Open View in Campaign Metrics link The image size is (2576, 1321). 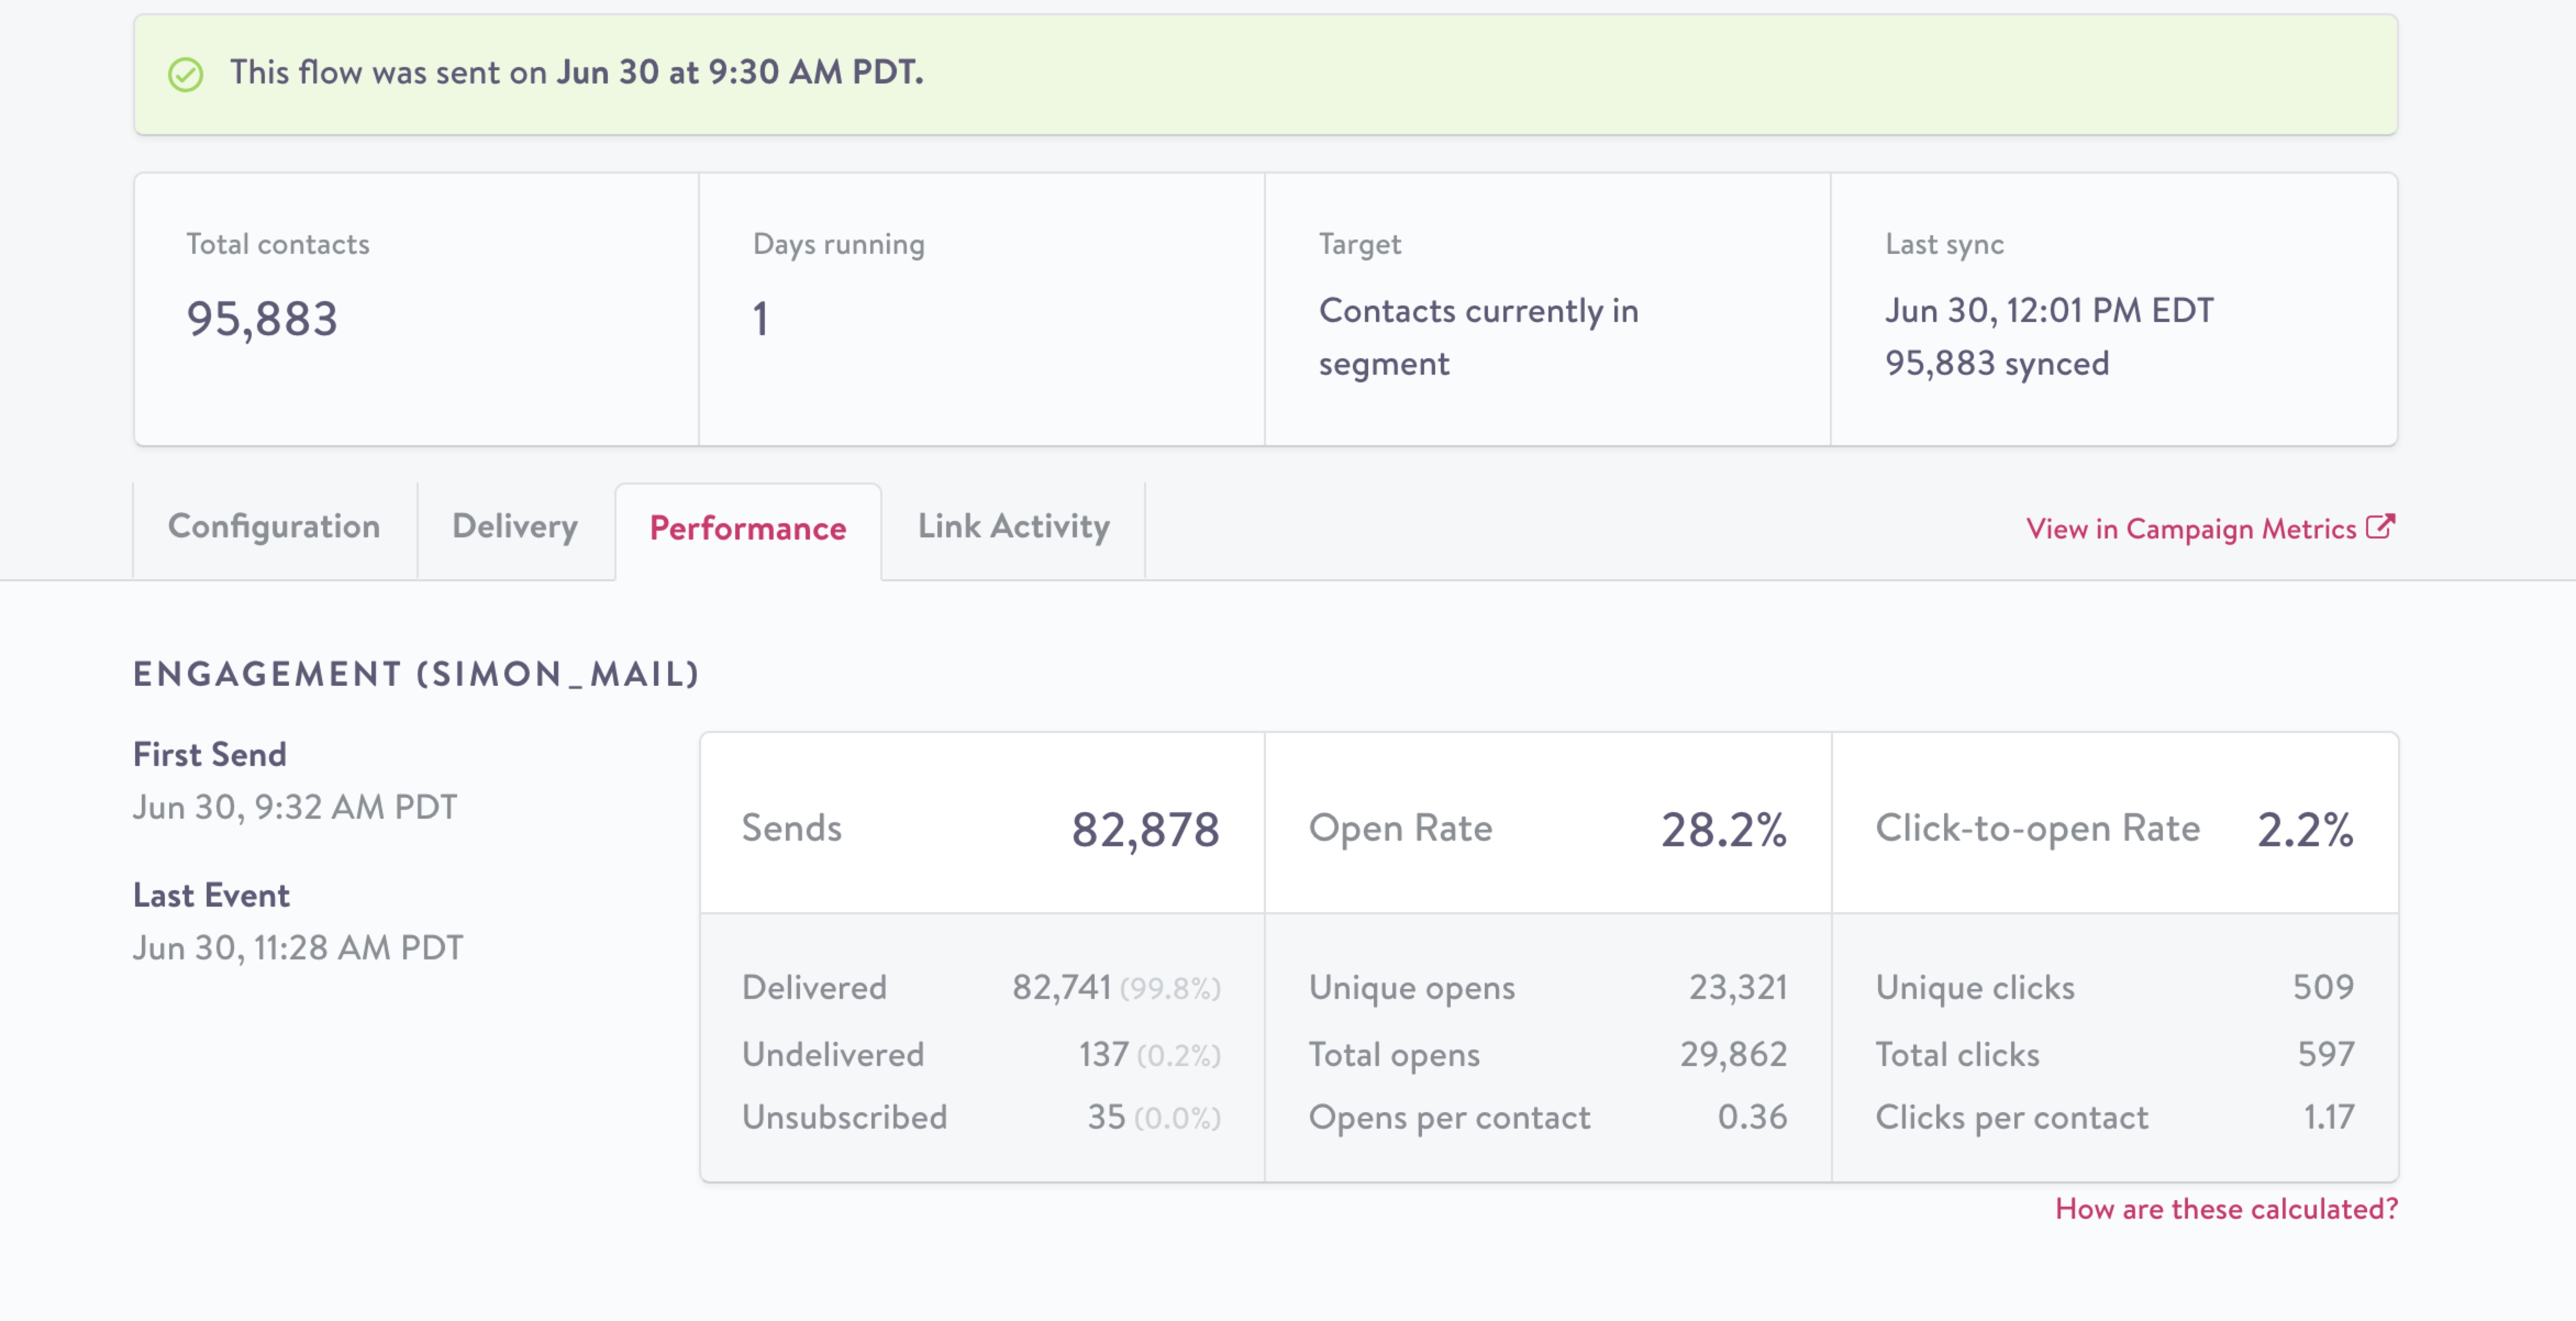[2190, 529]
